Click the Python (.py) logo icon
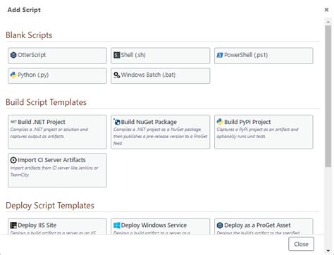This screenshot has height=255, width=334. 13,75
